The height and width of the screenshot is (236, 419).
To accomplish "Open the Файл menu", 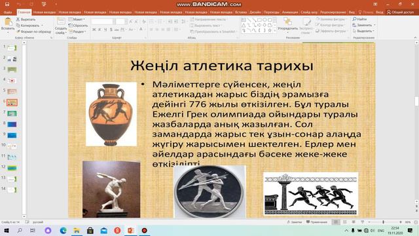I will (8, 12).
